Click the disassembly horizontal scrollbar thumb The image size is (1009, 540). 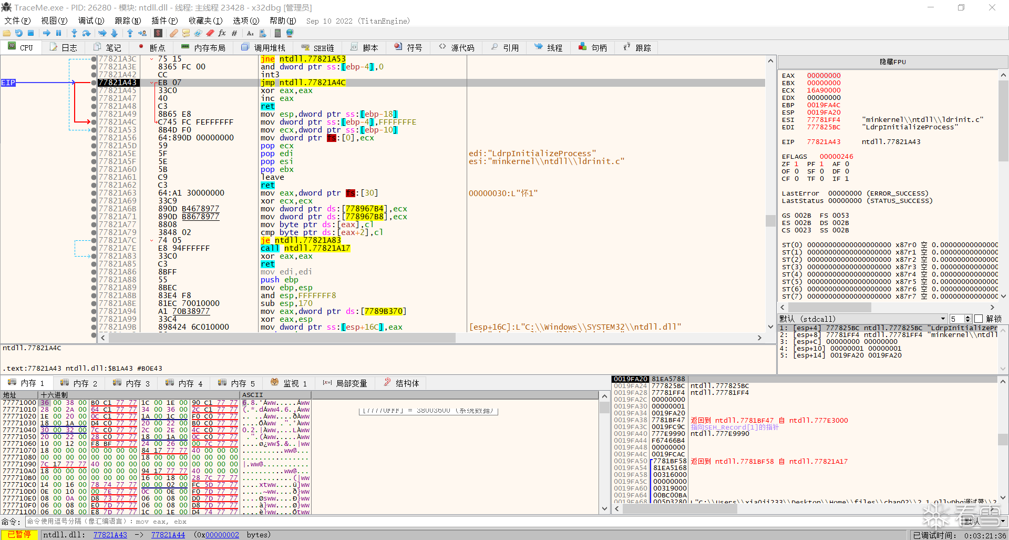click(282, 338)
